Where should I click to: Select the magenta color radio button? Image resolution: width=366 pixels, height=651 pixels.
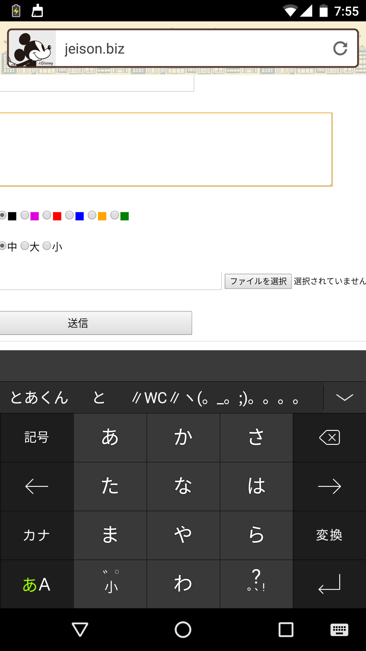(x=25, y=215)
